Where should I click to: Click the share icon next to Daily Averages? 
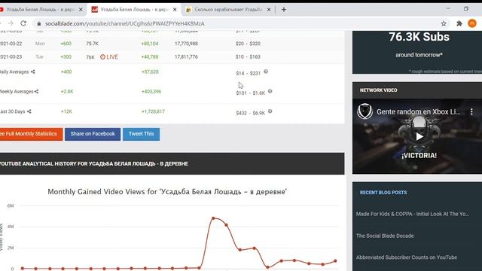point(32,72)
